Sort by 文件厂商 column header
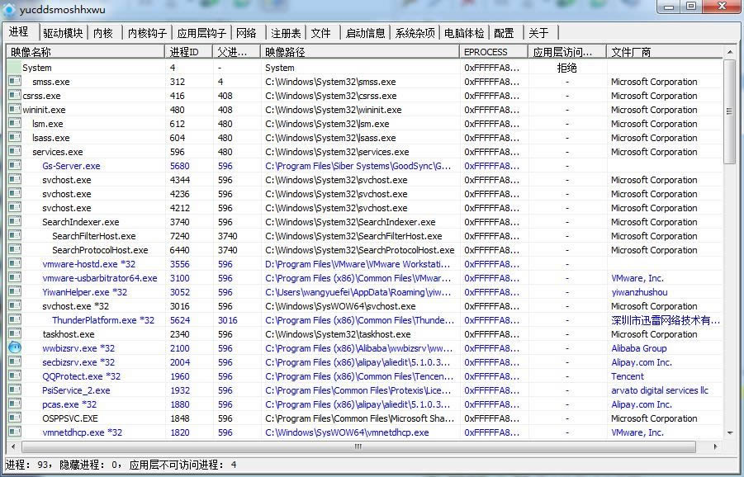The image size is (744, 477). (664, 52)
